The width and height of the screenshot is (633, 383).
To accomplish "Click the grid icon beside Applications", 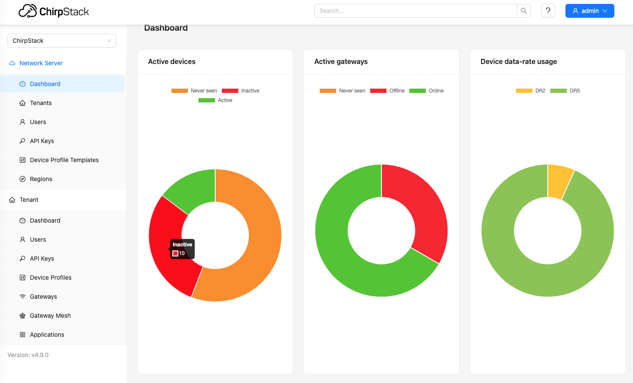I will click(23, 335).
